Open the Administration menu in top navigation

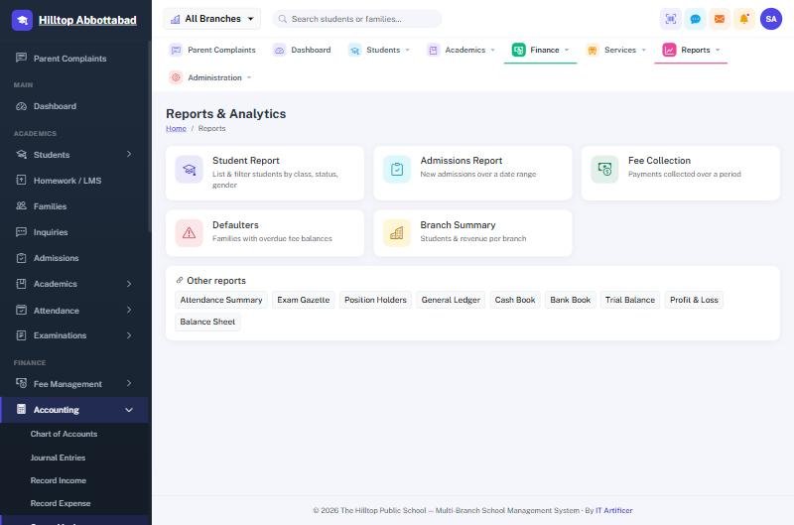pyautogui.click(x=210, y=77)
